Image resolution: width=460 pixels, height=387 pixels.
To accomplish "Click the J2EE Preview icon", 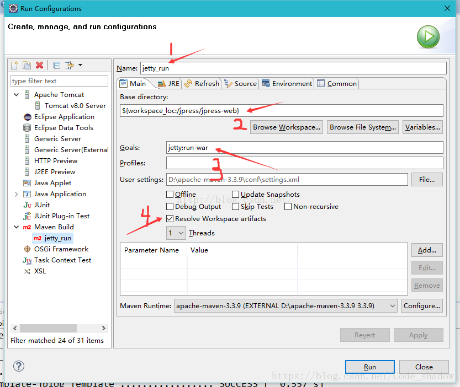I will (x=27, y=171).
